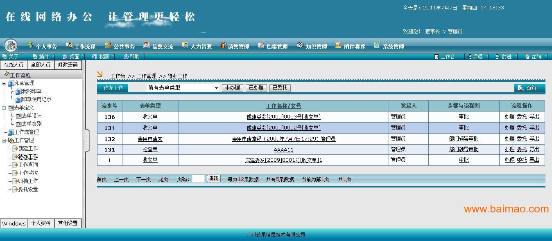Screen dimensions: 552x241
Task: Click the round home logo icon
Action: (11, 45)
